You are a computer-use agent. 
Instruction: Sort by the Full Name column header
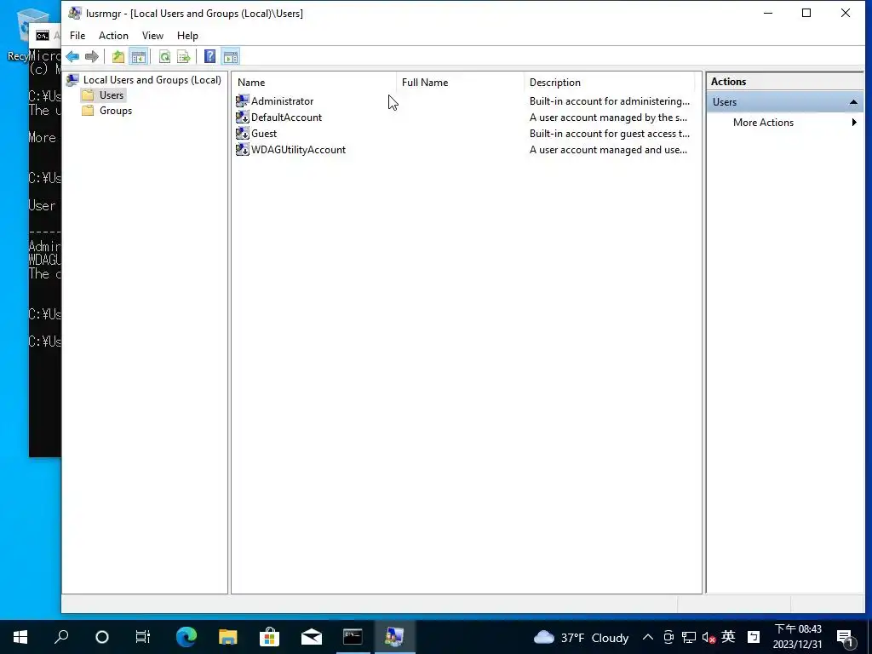pos(461,83)
